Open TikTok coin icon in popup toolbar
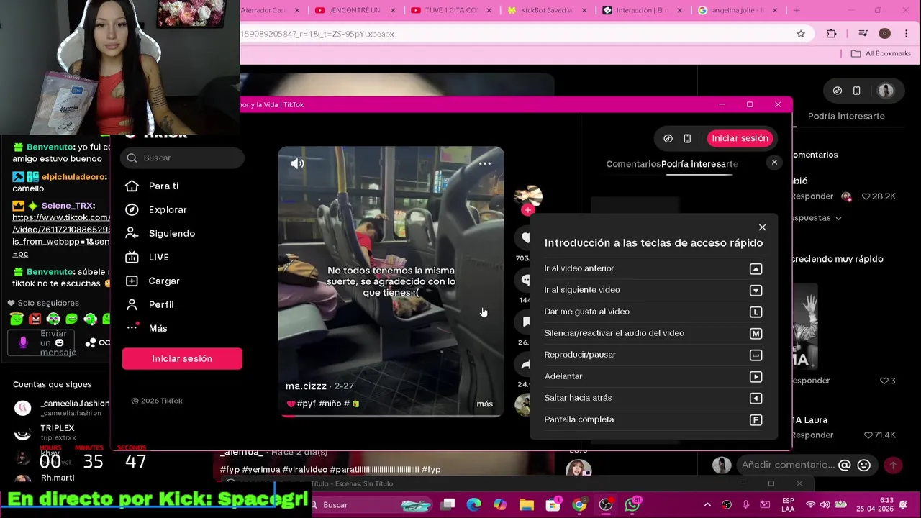 click(x=668, y=138)
